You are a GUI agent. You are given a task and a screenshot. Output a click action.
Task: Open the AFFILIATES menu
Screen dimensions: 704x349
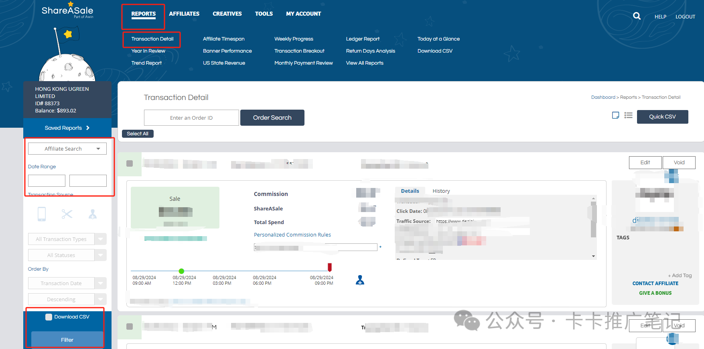184,14
